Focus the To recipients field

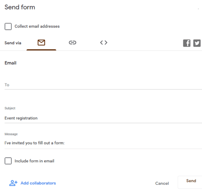click(x=101, y=85)
